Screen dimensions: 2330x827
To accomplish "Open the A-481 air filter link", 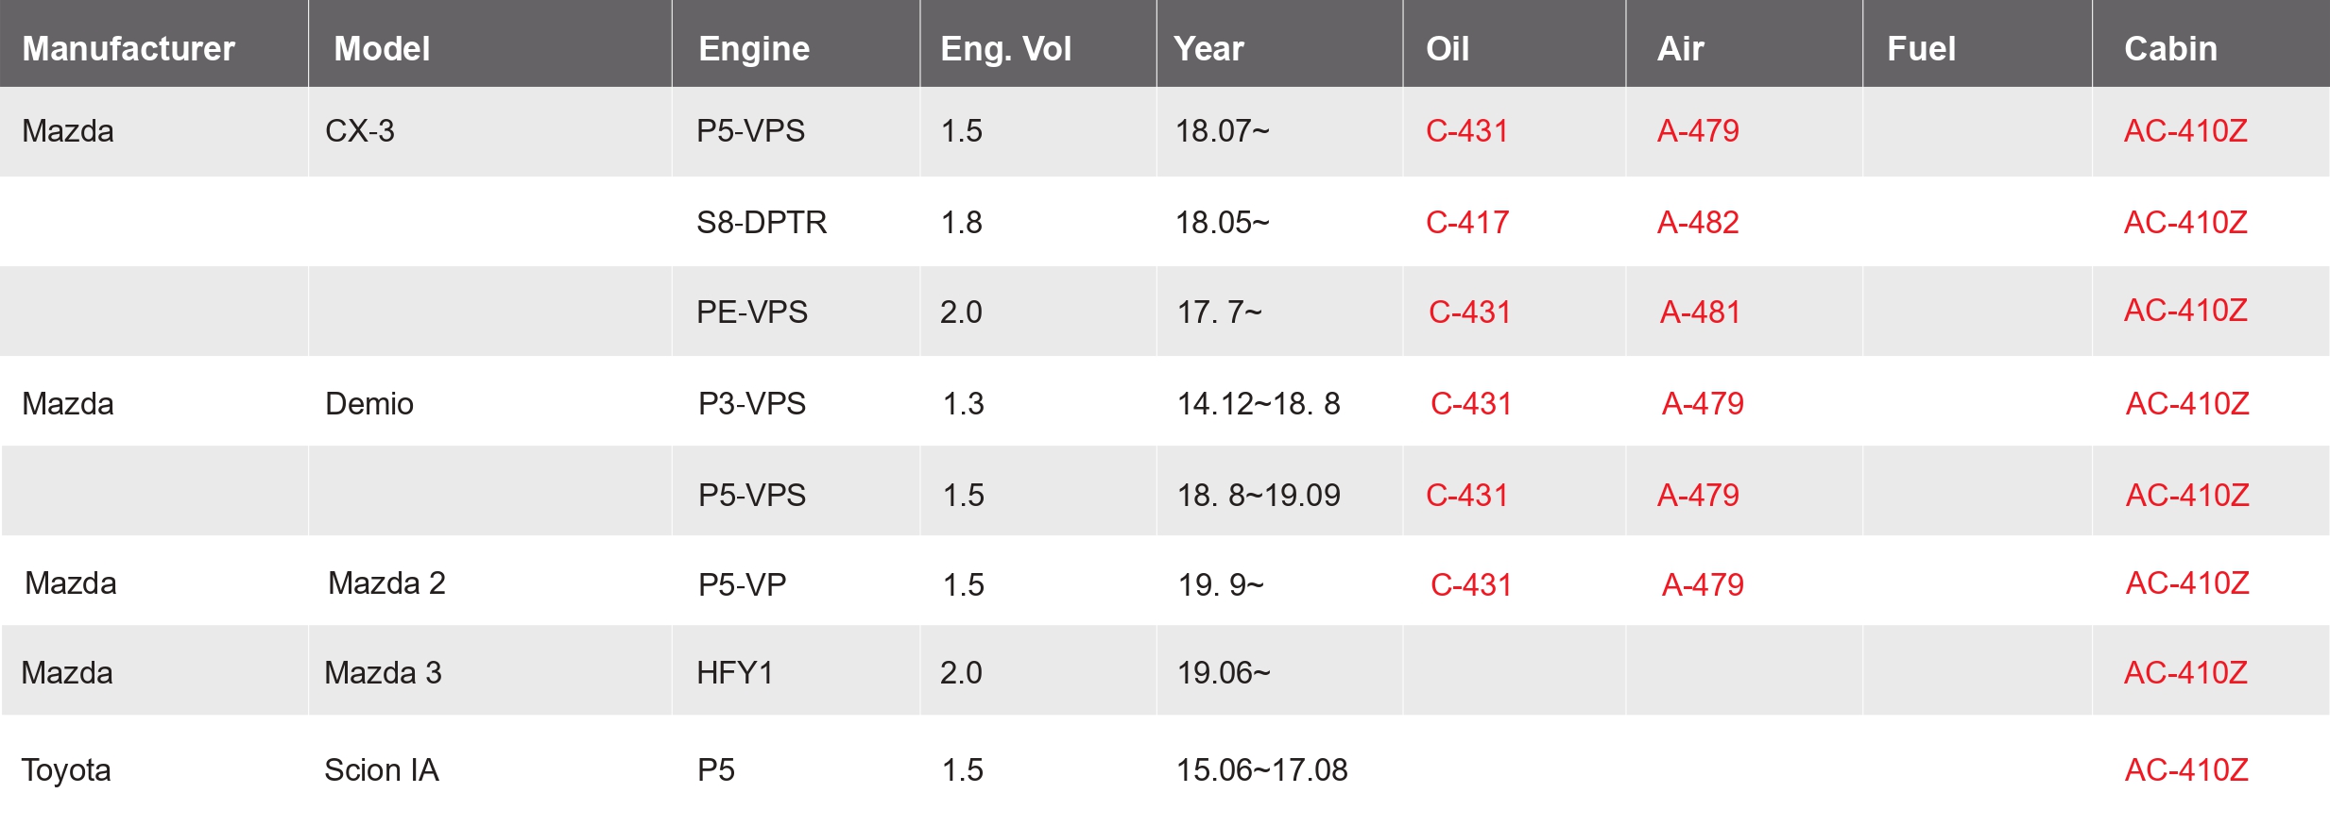I will pyautogui.click(x=1700, y=312).
